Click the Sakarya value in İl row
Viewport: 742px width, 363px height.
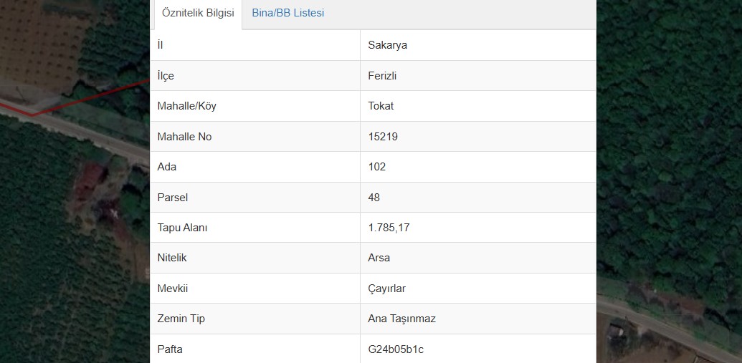tap(388, 45)
